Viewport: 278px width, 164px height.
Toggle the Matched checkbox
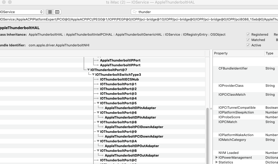coord(248,40)
